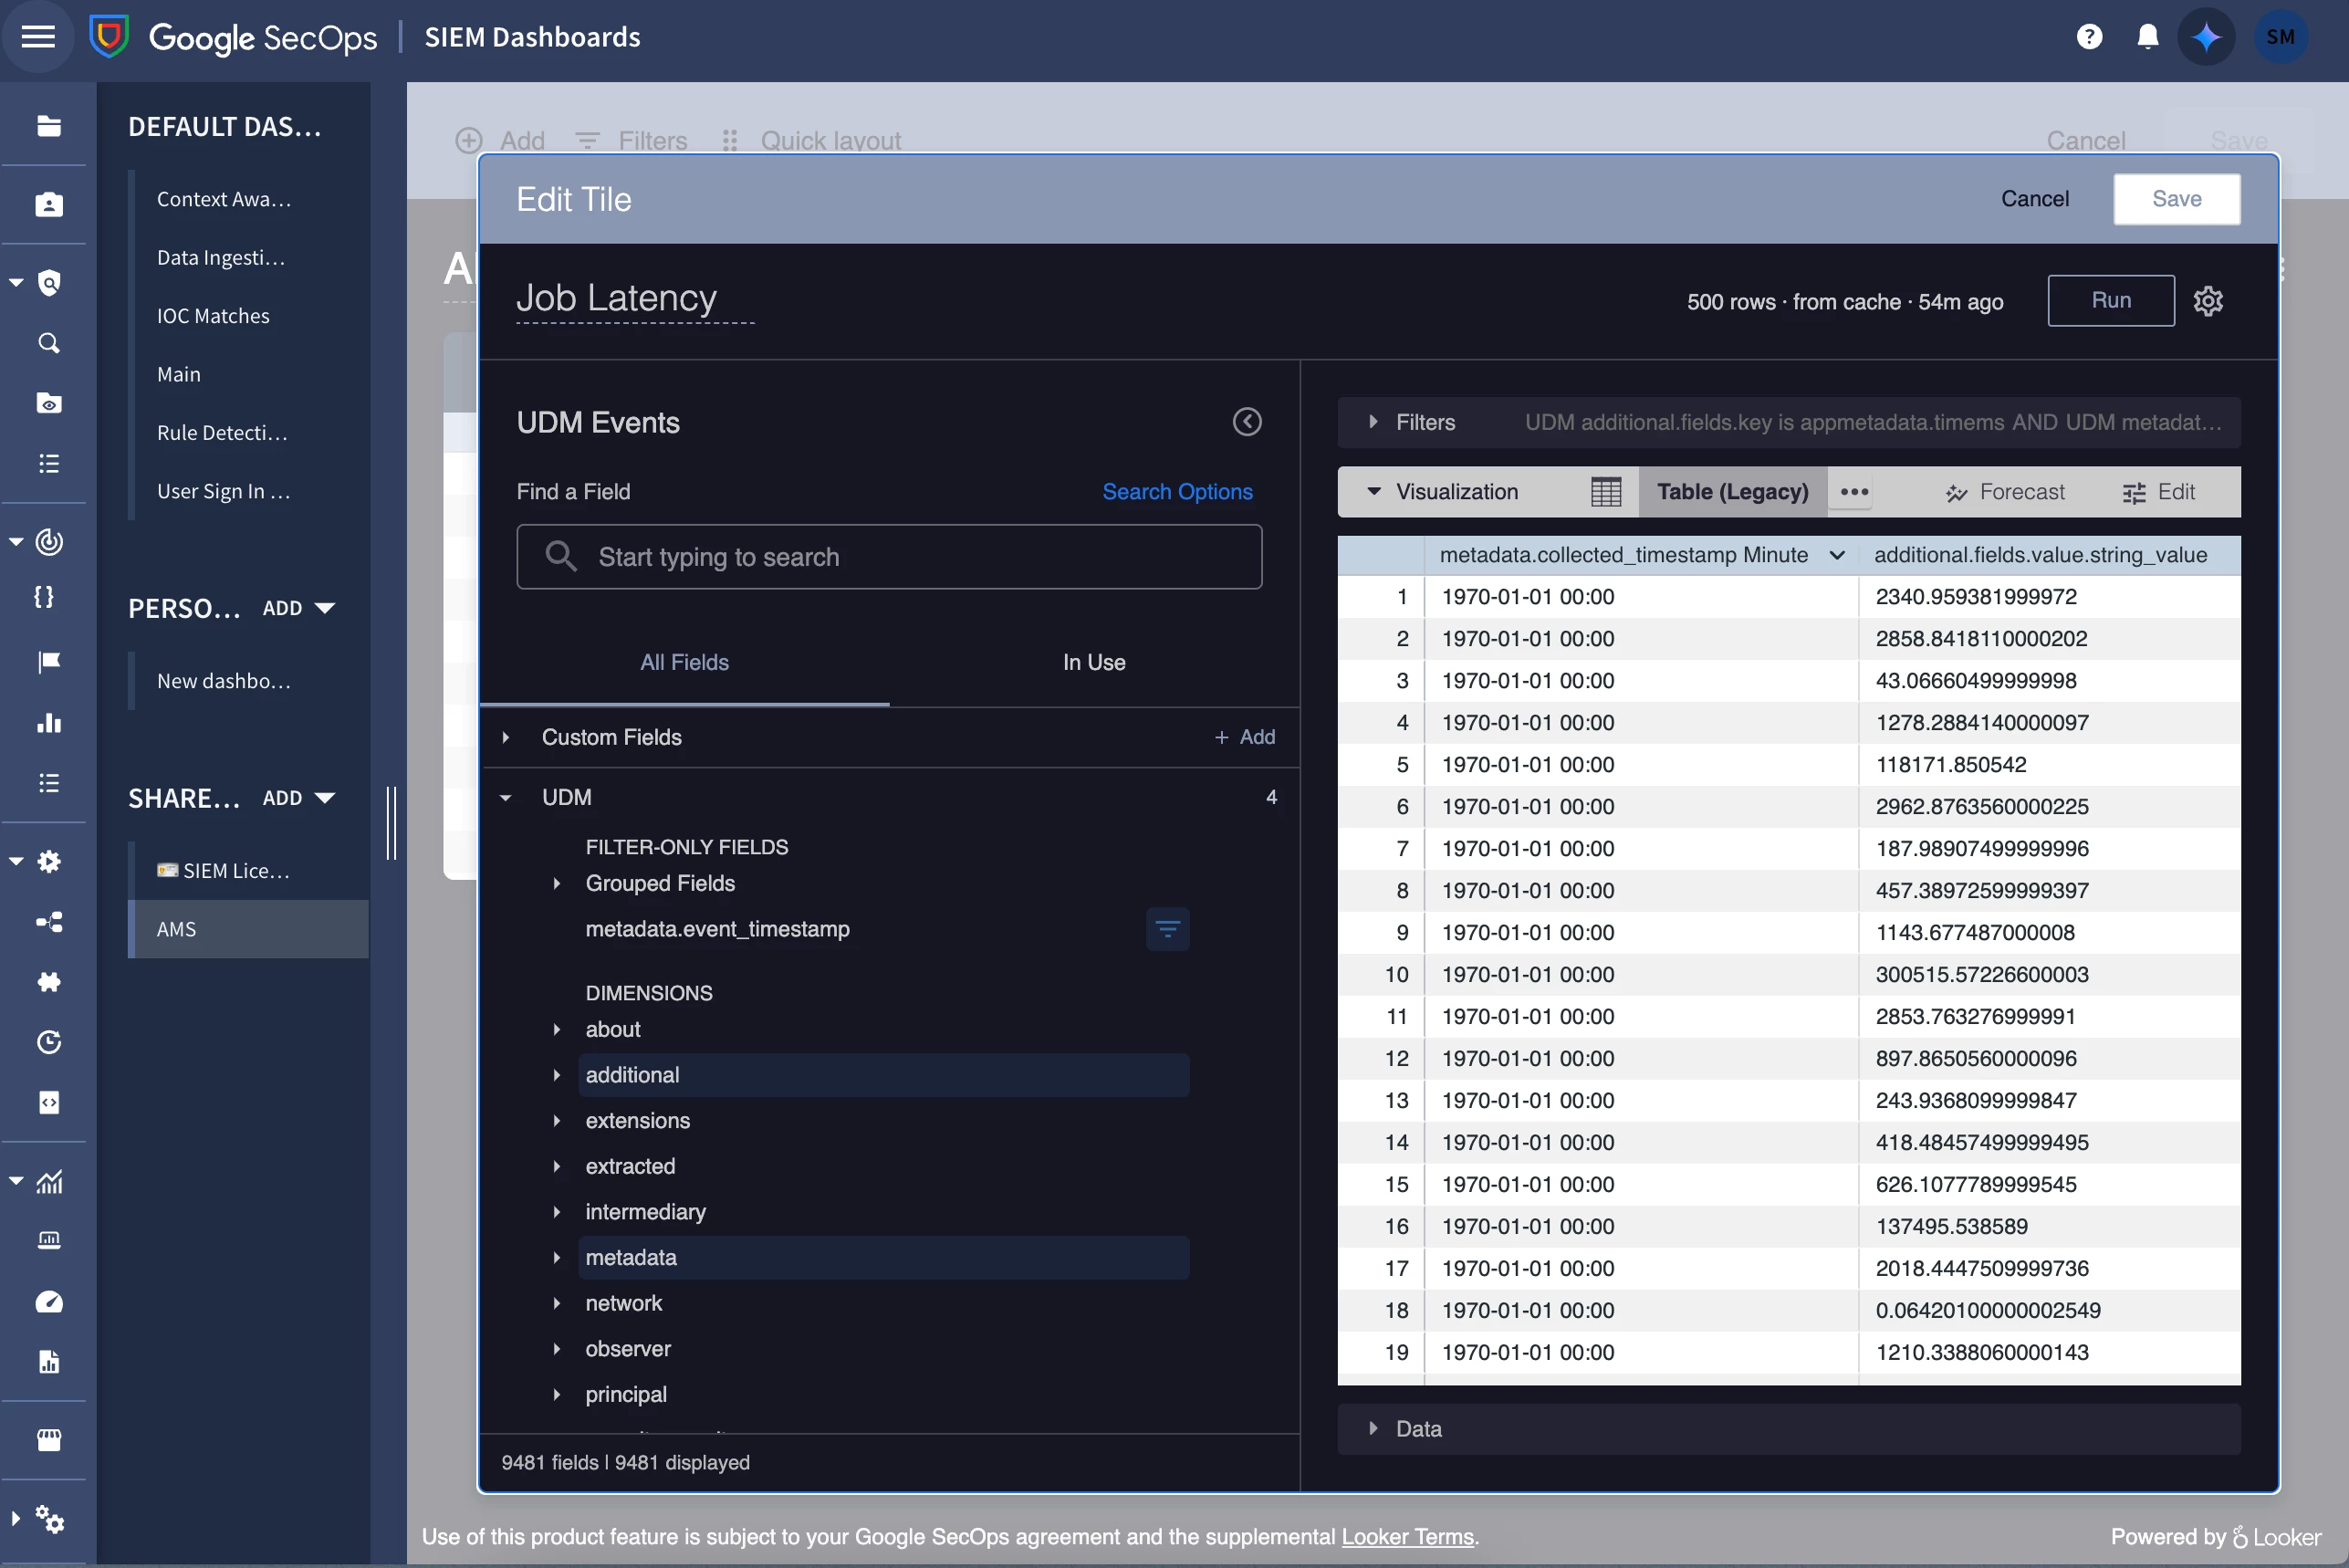Select the AMS shared dashboard

[x=249, y=929]
